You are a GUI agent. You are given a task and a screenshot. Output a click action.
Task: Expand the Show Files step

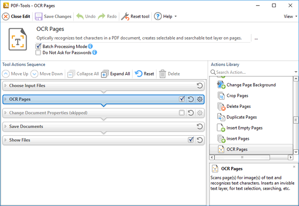point(6,140)
